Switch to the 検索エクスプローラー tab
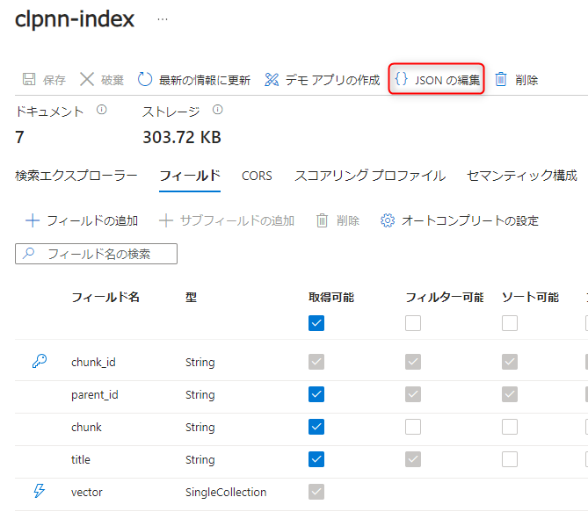 click(76, 176)
